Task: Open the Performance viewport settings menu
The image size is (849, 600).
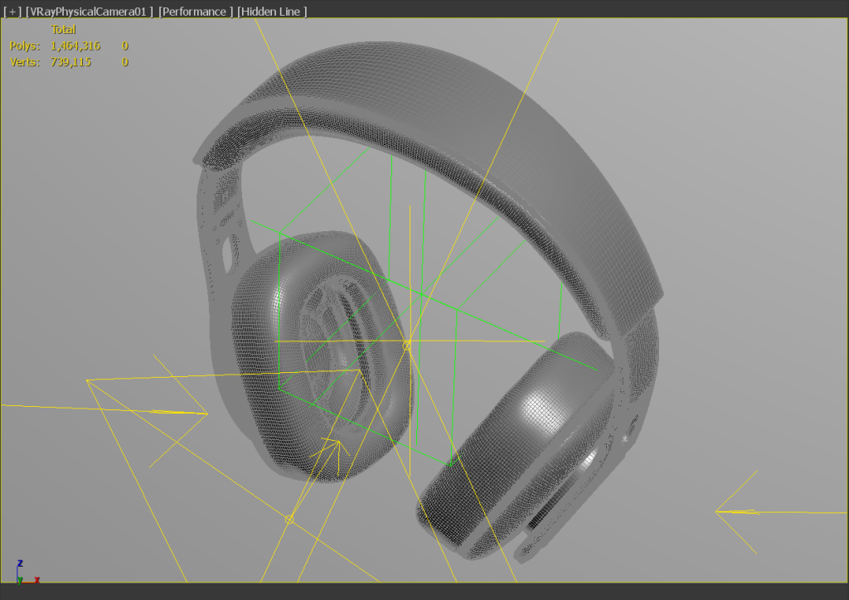Action: click(196, 12)
